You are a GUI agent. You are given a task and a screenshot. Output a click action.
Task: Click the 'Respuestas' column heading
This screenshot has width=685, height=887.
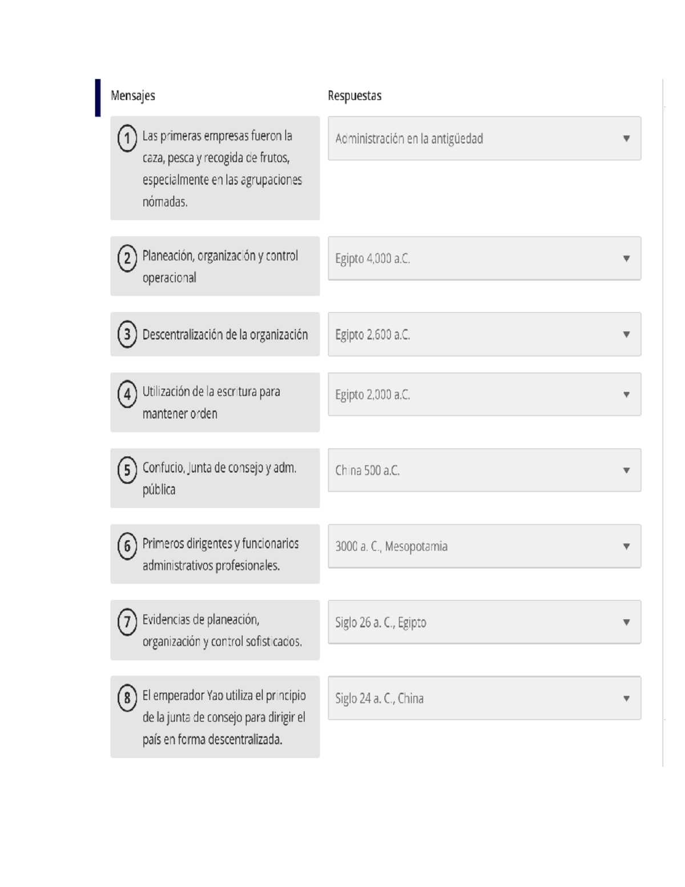pyautogui.click(x=354, y=96)
